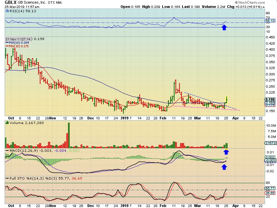Click the RSI indicator line icon

(7, 11)
